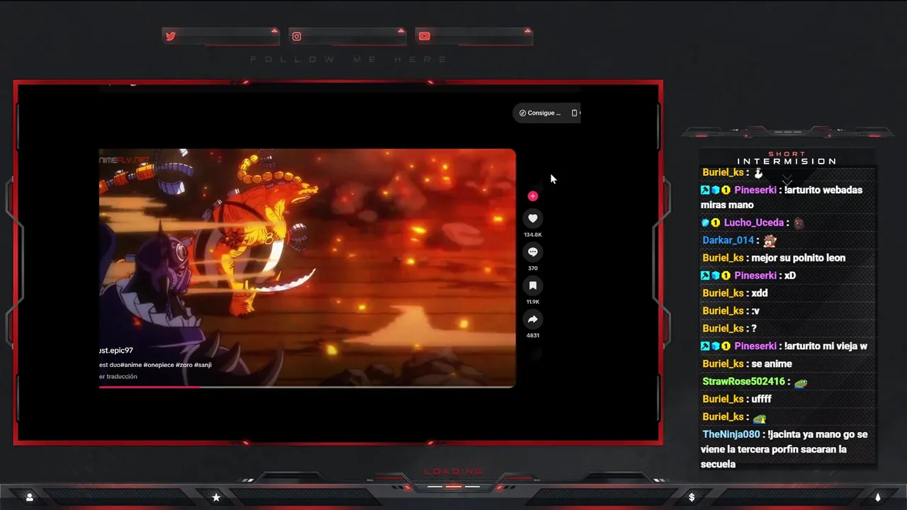The width and height of the screenshot is (907, 510).
Task: Open comments with the speech bubble icon
Action: coord(533,251)
